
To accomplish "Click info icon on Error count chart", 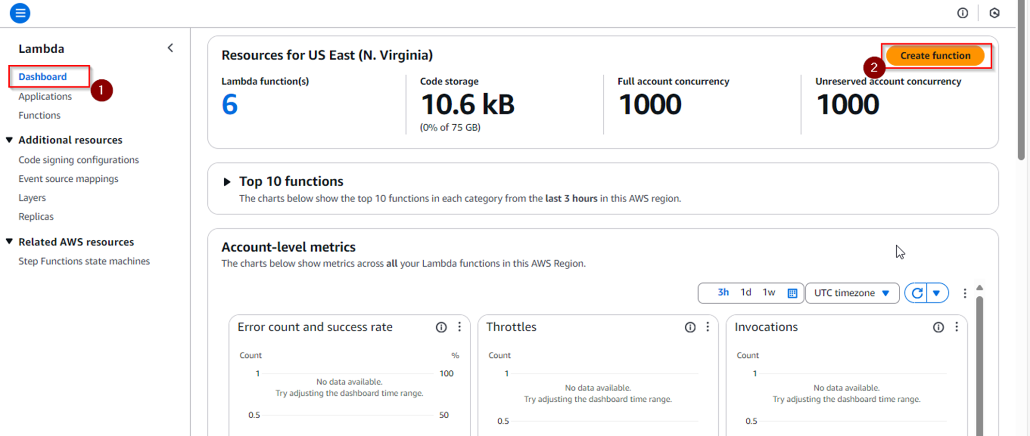I will pos(441,327).
